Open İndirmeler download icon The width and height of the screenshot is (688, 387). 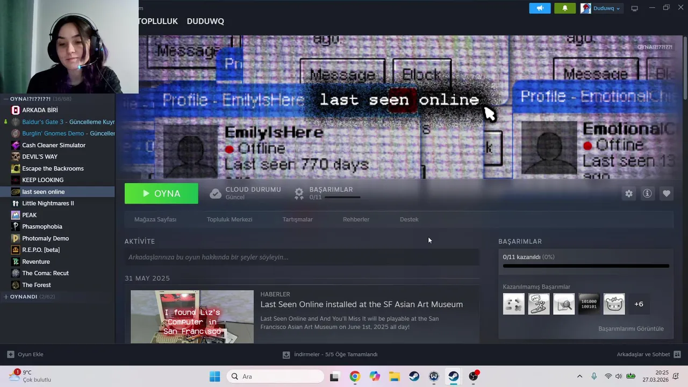pos(286,355)
